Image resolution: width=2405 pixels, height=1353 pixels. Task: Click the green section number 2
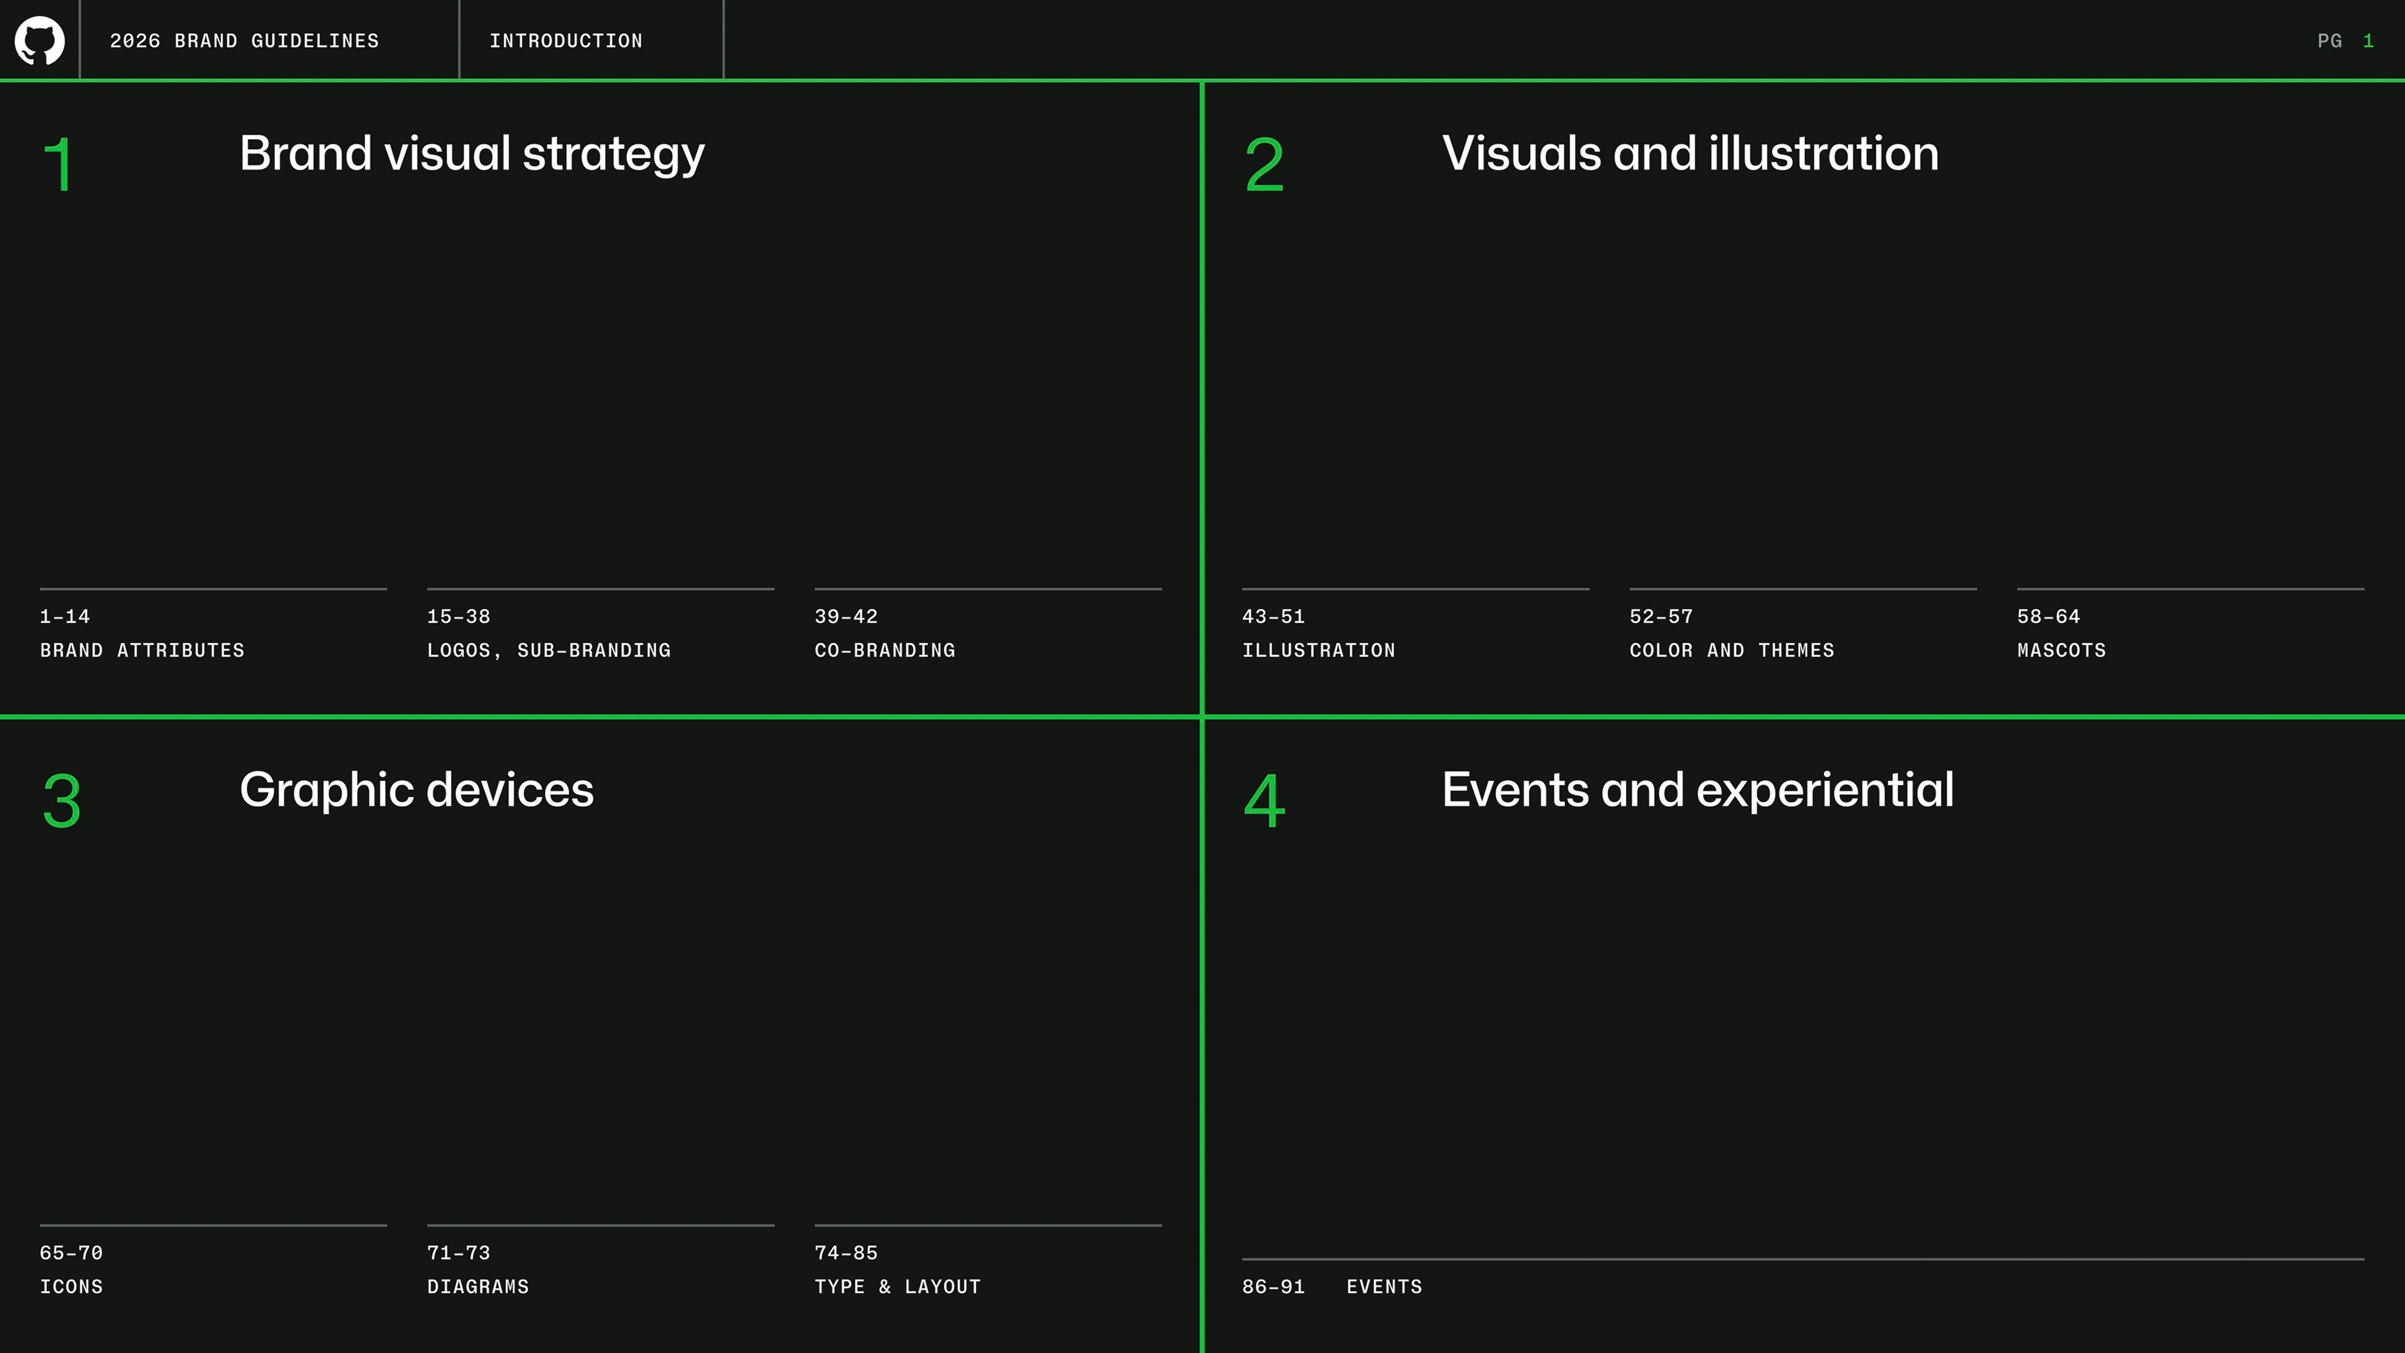tap(1264, 164)
